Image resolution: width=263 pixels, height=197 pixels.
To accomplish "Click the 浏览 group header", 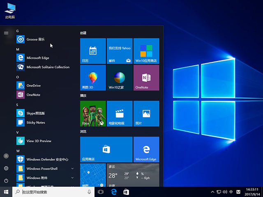I will [x=83, y=131].
